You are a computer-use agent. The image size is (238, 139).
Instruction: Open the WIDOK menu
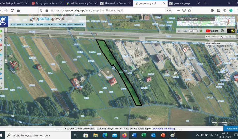(x=20, y=24)
